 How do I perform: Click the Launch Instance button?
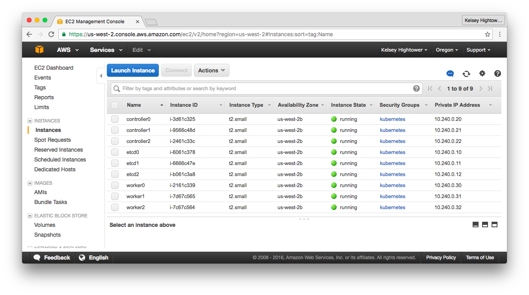pyautogui.click(x=133, y=70)
